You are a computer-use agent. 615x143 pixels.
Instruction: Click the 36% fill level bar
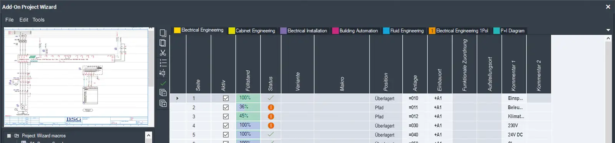click(248, 107)
